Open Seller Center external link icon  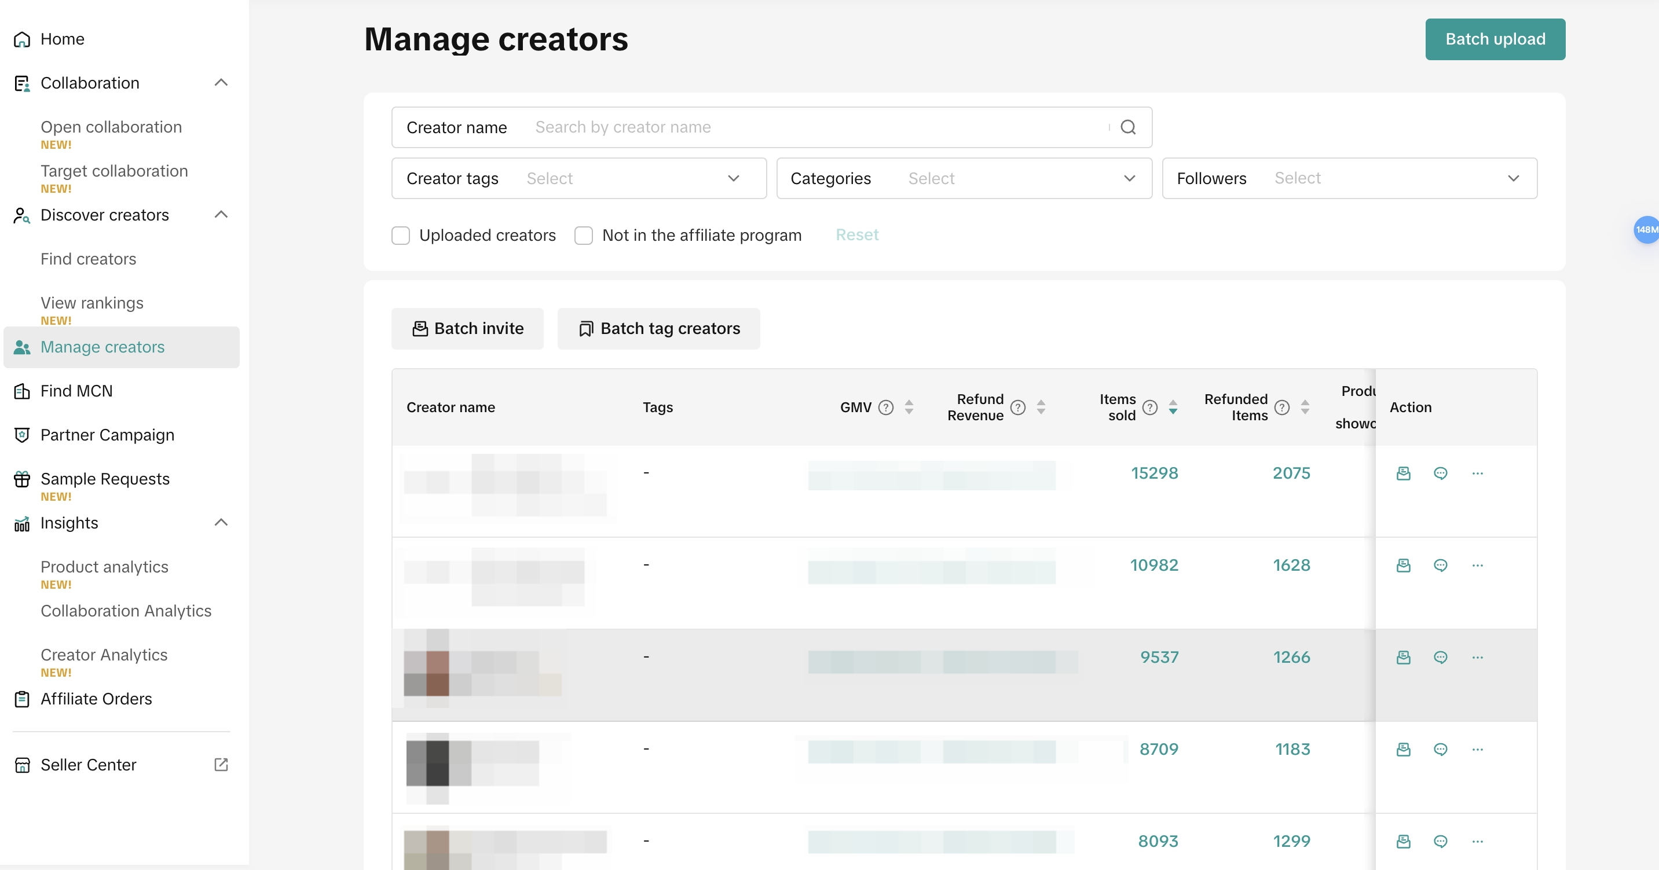[x=221, y=765]
